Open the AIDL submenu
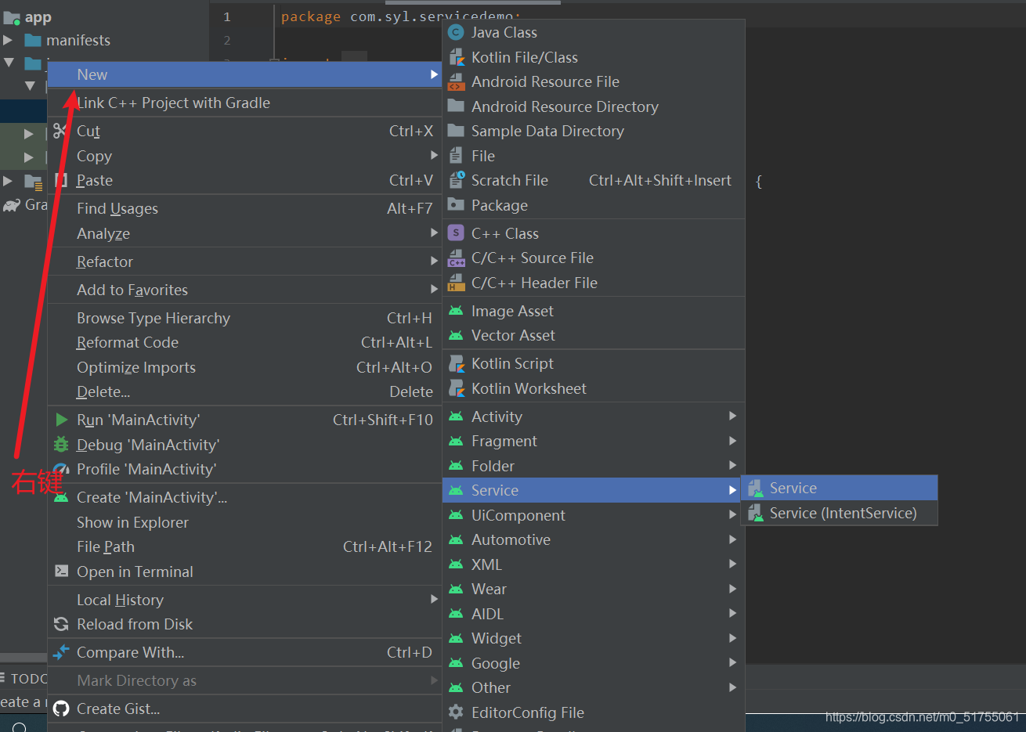The height and width of the screenshot is (732, 1026). pyautogui.click(x=594, y=614)
